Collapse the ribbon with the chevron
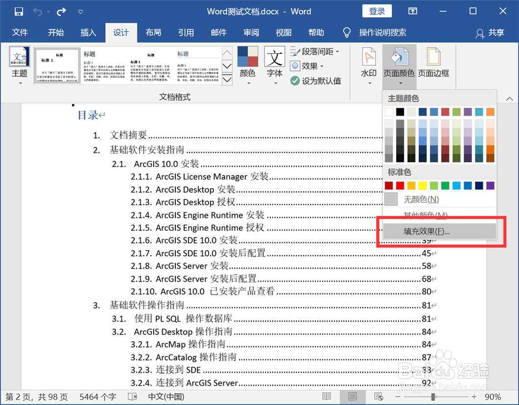Image resolution: width=519 pixels, height=405 pixels. (x=510, y=99)
